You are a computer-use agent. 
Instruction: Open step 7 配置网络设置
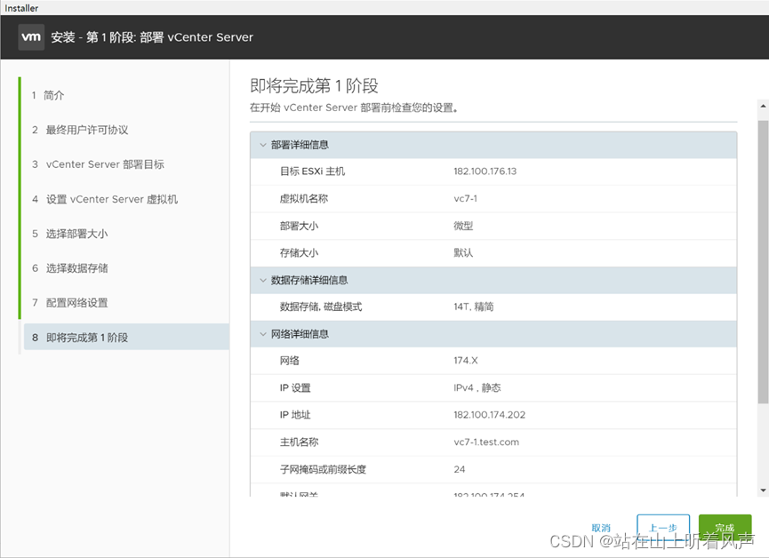tap(69, 302)
